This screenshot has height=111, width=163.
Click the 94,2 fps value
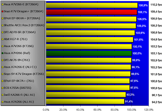pos(157,102)
